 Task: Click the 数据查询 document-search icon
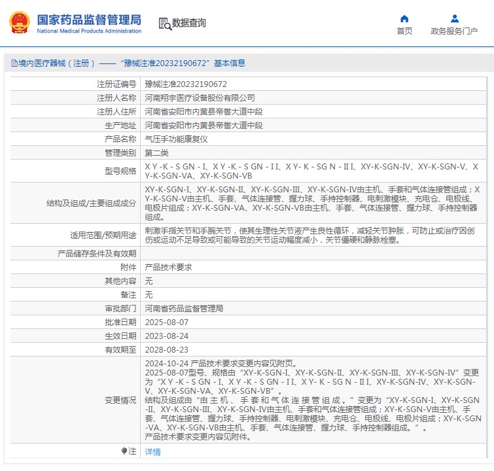pos(164,24)
